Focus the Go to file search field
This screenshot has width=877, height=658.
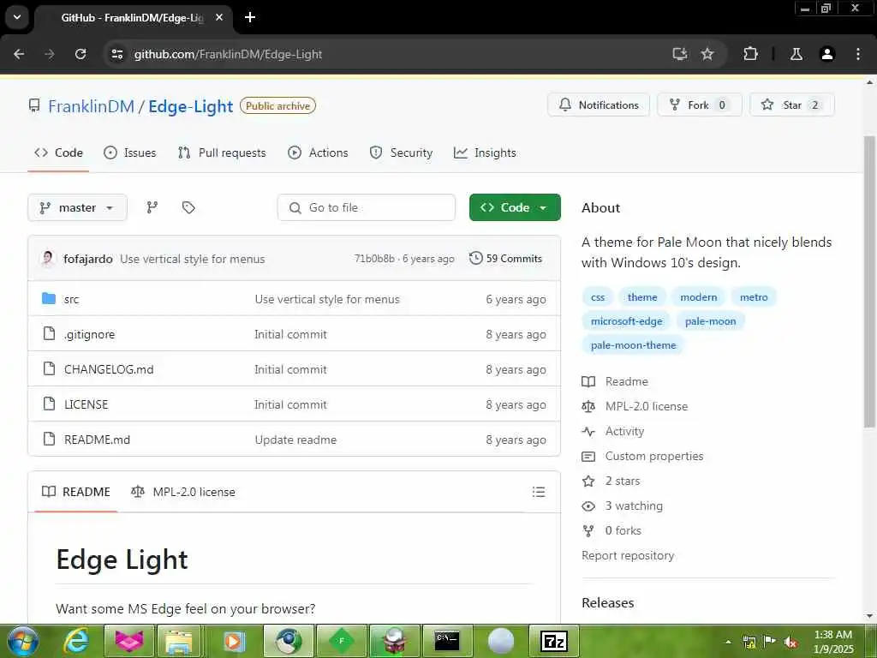[367, 207]
